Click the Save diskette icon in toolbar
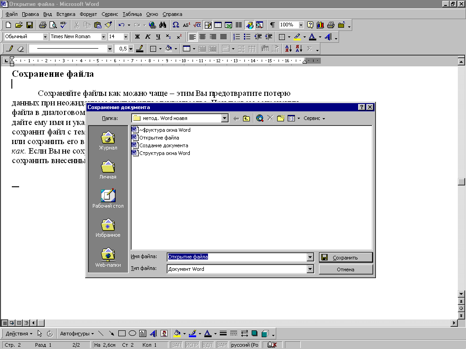 point(30,25)
